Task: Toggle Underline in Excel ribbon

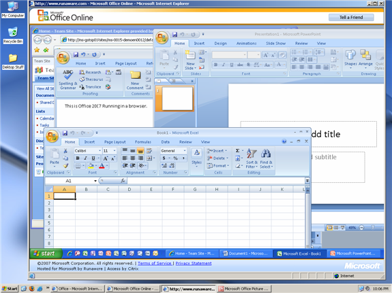Action: [x=93, y=158]
